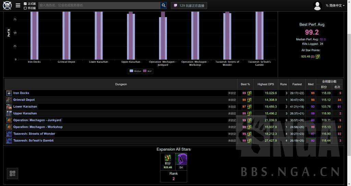
Task: Click the Iron Docks chart bar
Action: pos(35,36)
